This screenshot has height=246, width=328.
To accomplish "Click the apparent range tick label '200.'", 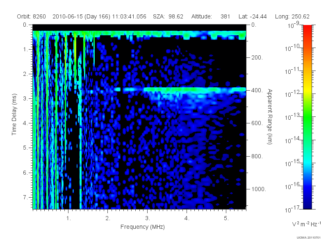I will [257, 57].
